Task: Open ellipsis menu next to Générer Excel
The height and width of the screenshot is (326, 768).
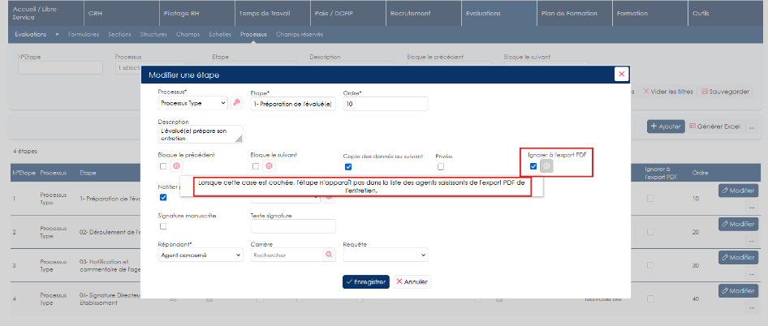Action: pos(751,127)
